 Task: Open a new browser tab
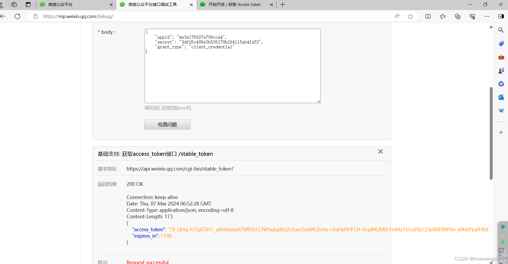click(x=283, y=5)
